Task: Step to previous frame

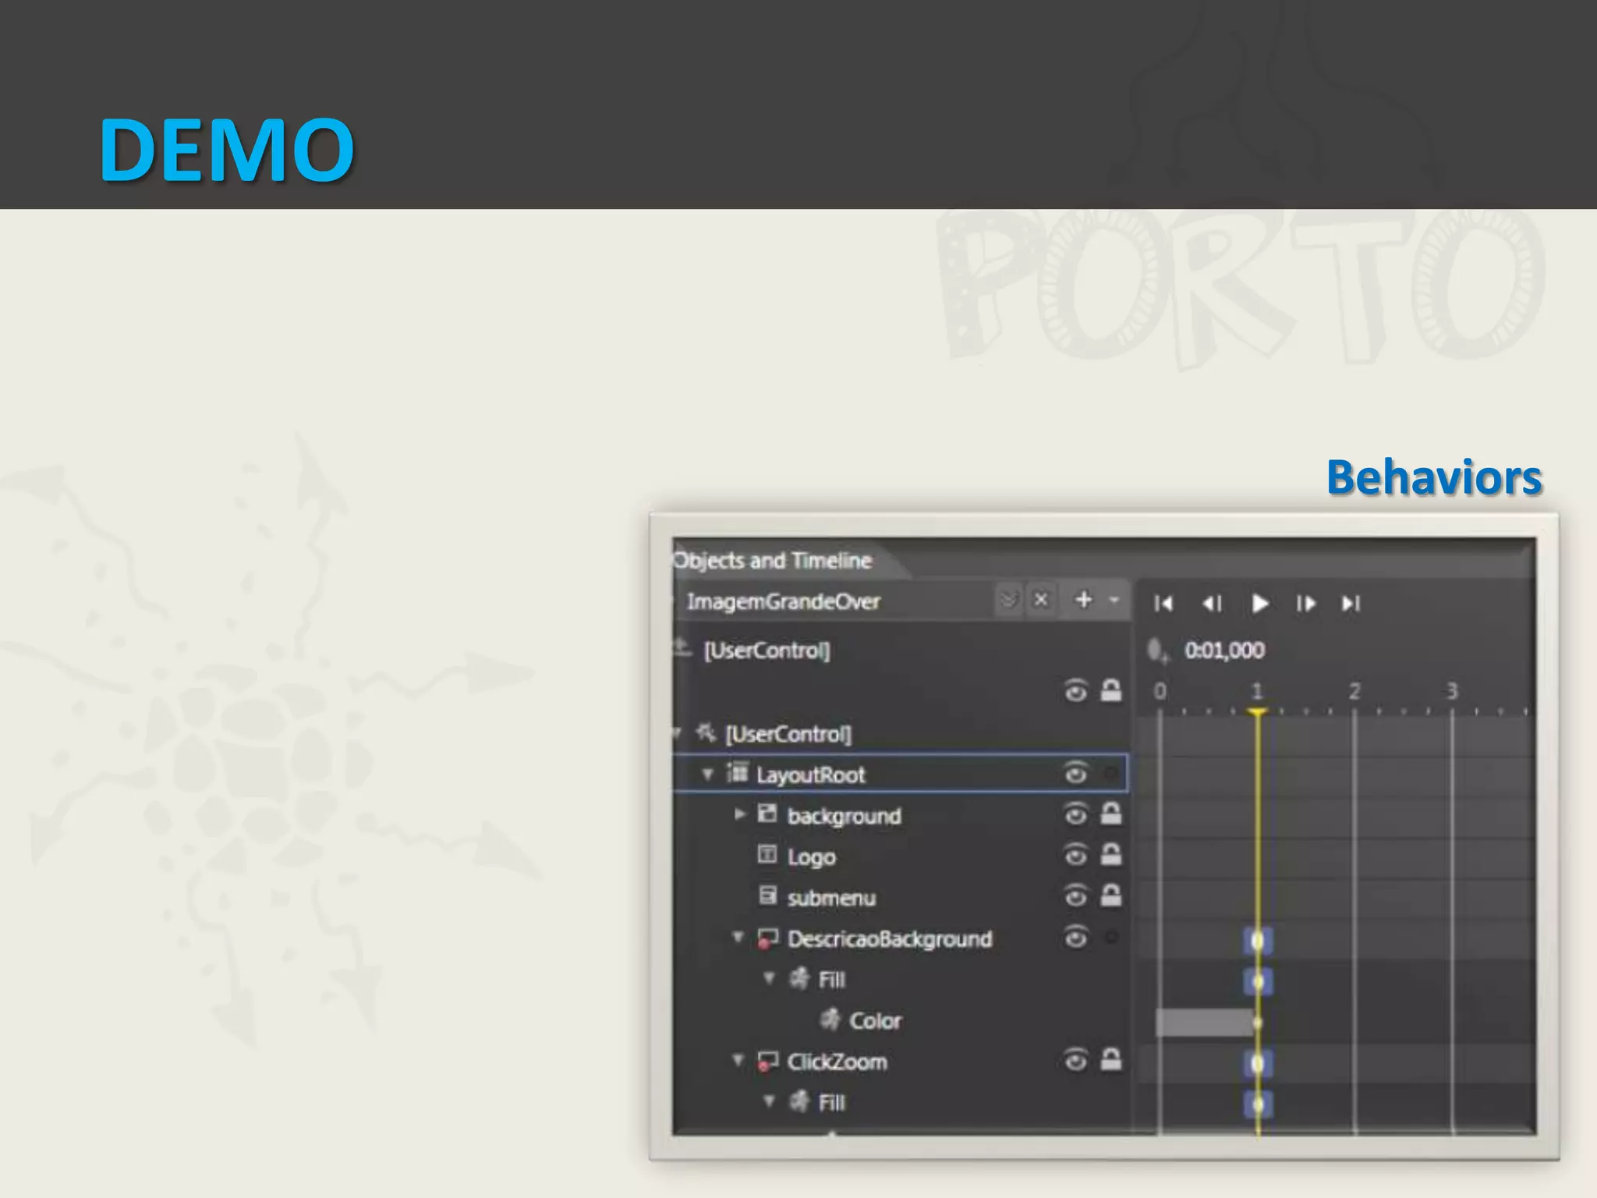Action: pyautogui.click(x=1212, y=604)
